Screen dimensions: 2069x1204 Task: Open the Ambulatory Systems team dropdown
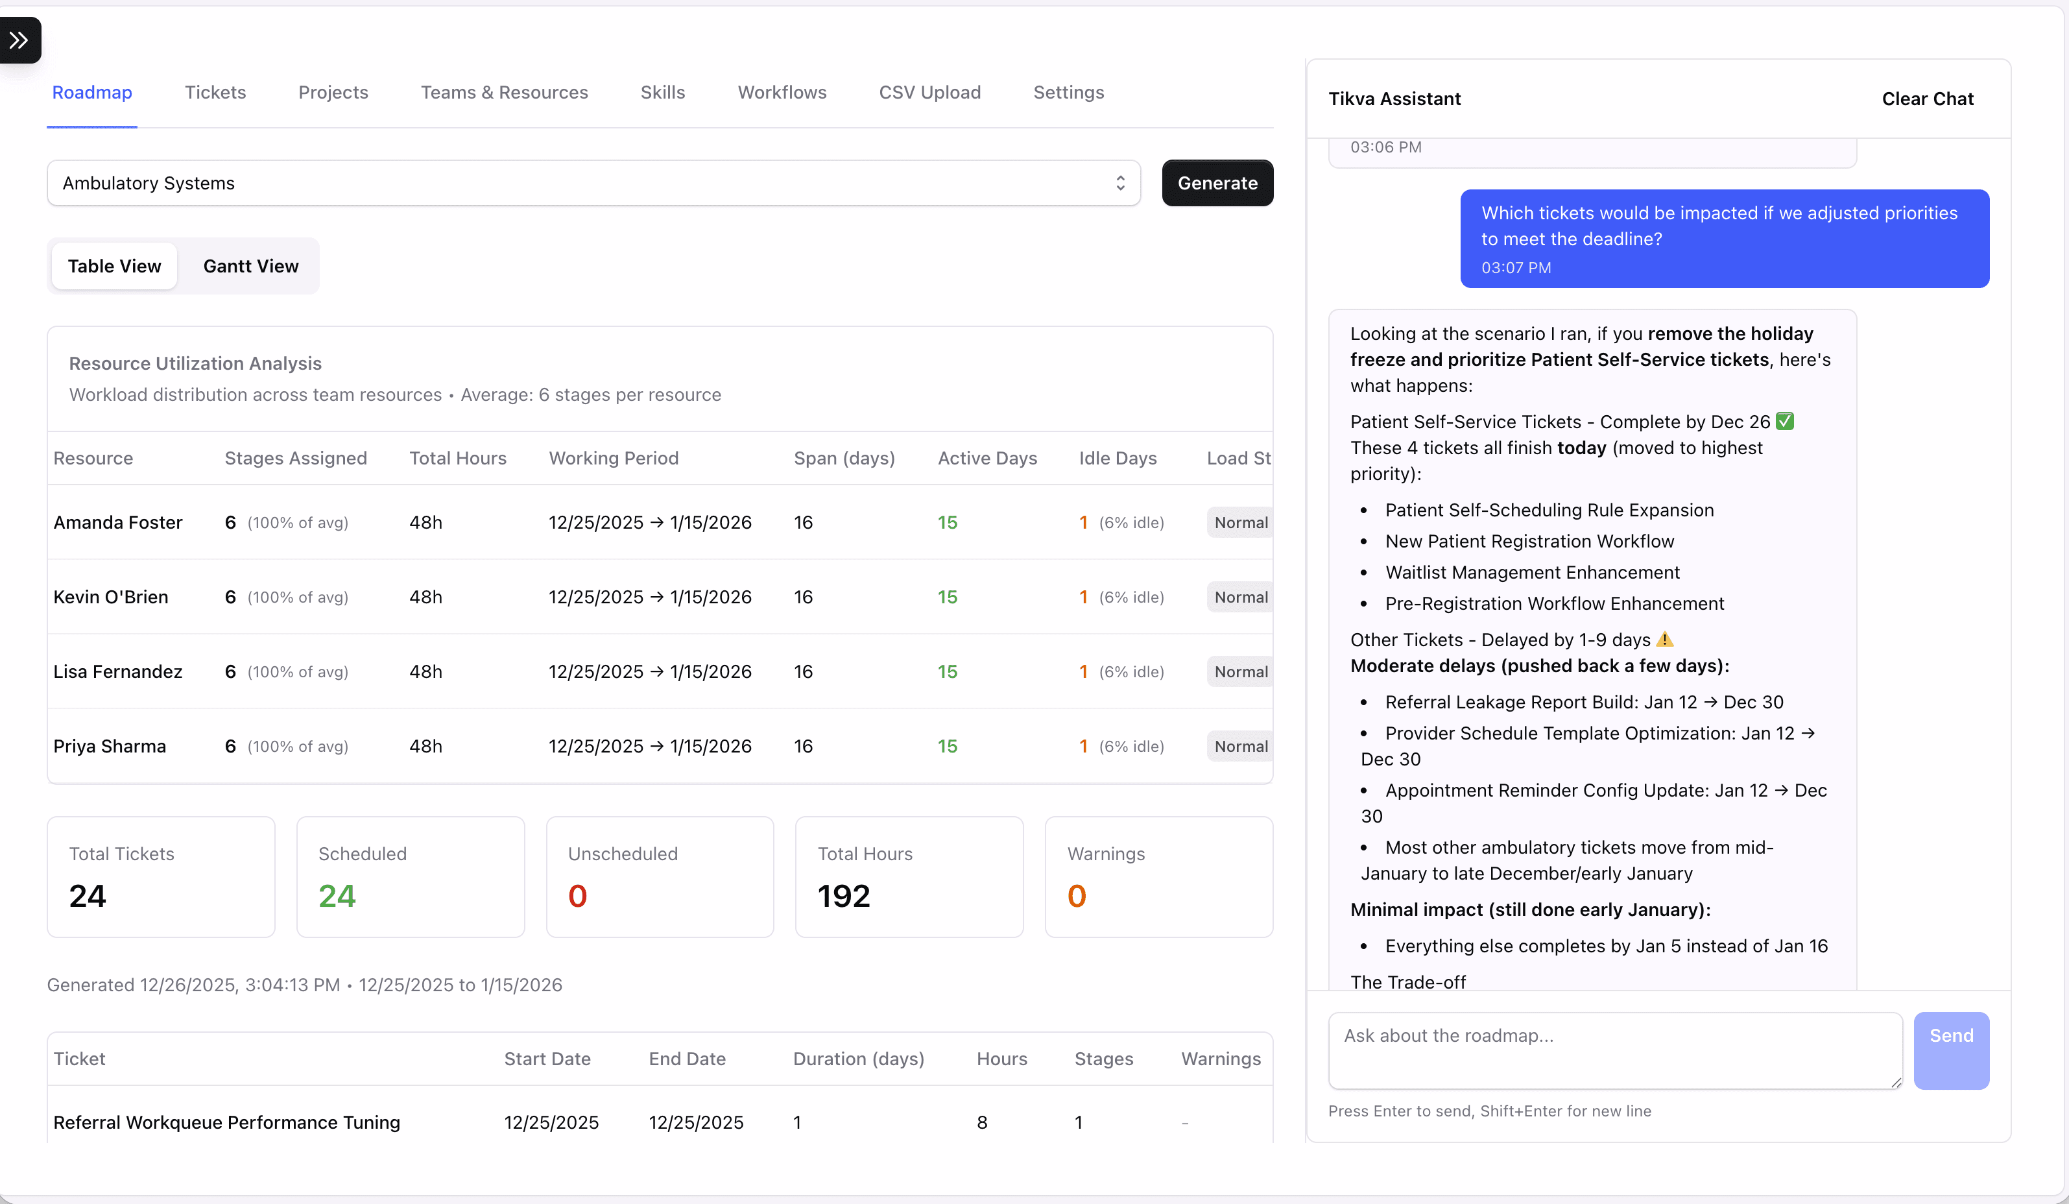575,183
